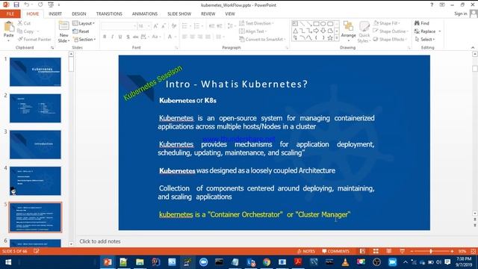Viewport: 478px width, 269px height.
Task: Select slide 1 thumbnail
Action: pyautogui.click(x=35, y=72)
